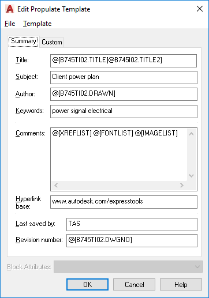Image resolution: width=209 pixels, height=298 pixels.
Task: Click inside the Comments text area
Action: pyautogui.click(x=120, y=154)
